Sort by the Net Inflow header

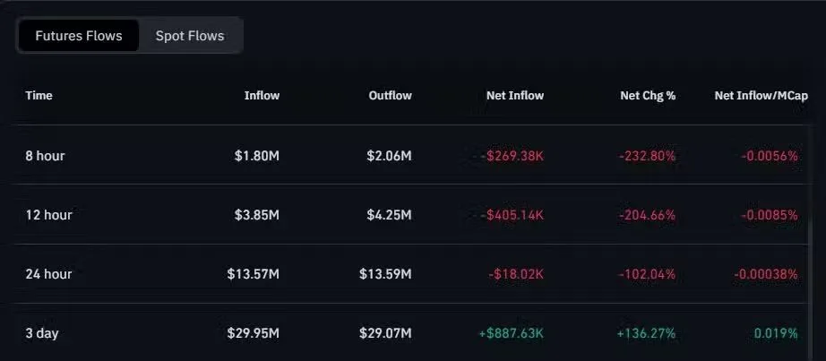[514, 95]
